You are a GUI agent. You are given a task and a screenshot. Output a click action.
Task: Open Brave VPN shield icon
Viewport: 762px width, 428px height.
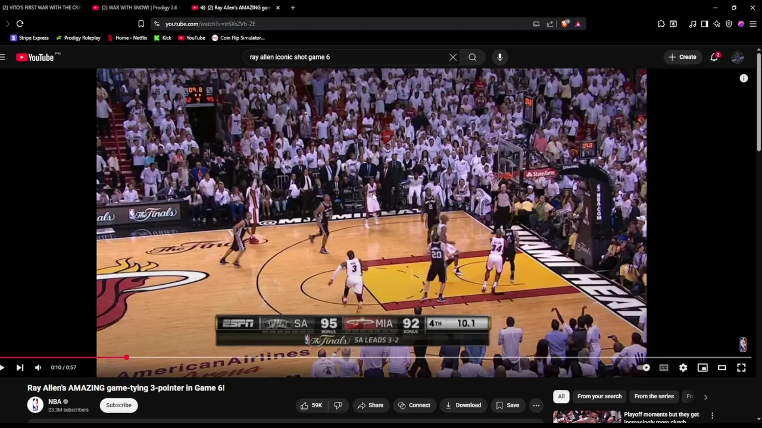click(729, 24)
